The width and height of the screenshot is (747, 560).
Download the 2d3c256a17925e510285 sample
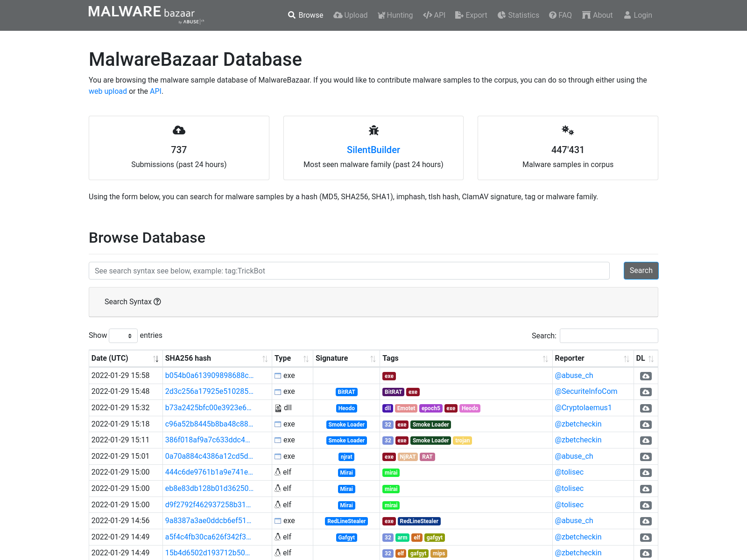pyautogui.click(x=646, y=392)
